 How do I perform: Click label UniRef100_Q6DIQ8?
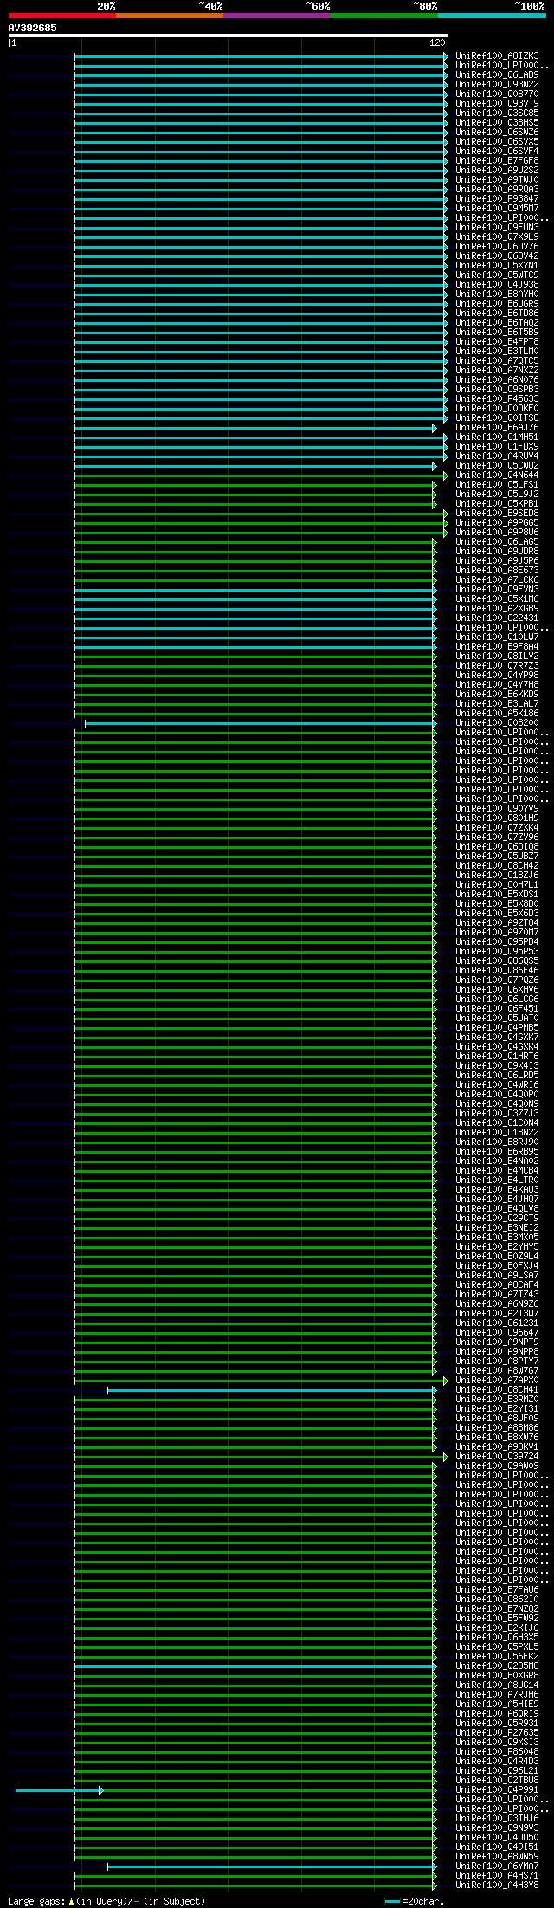coord(497,847)
